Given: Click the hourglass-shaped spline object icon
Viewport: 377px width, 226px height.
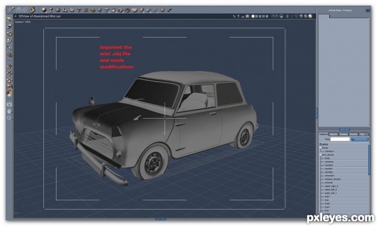Looking at the screenshot, I should tap(51, 10).
